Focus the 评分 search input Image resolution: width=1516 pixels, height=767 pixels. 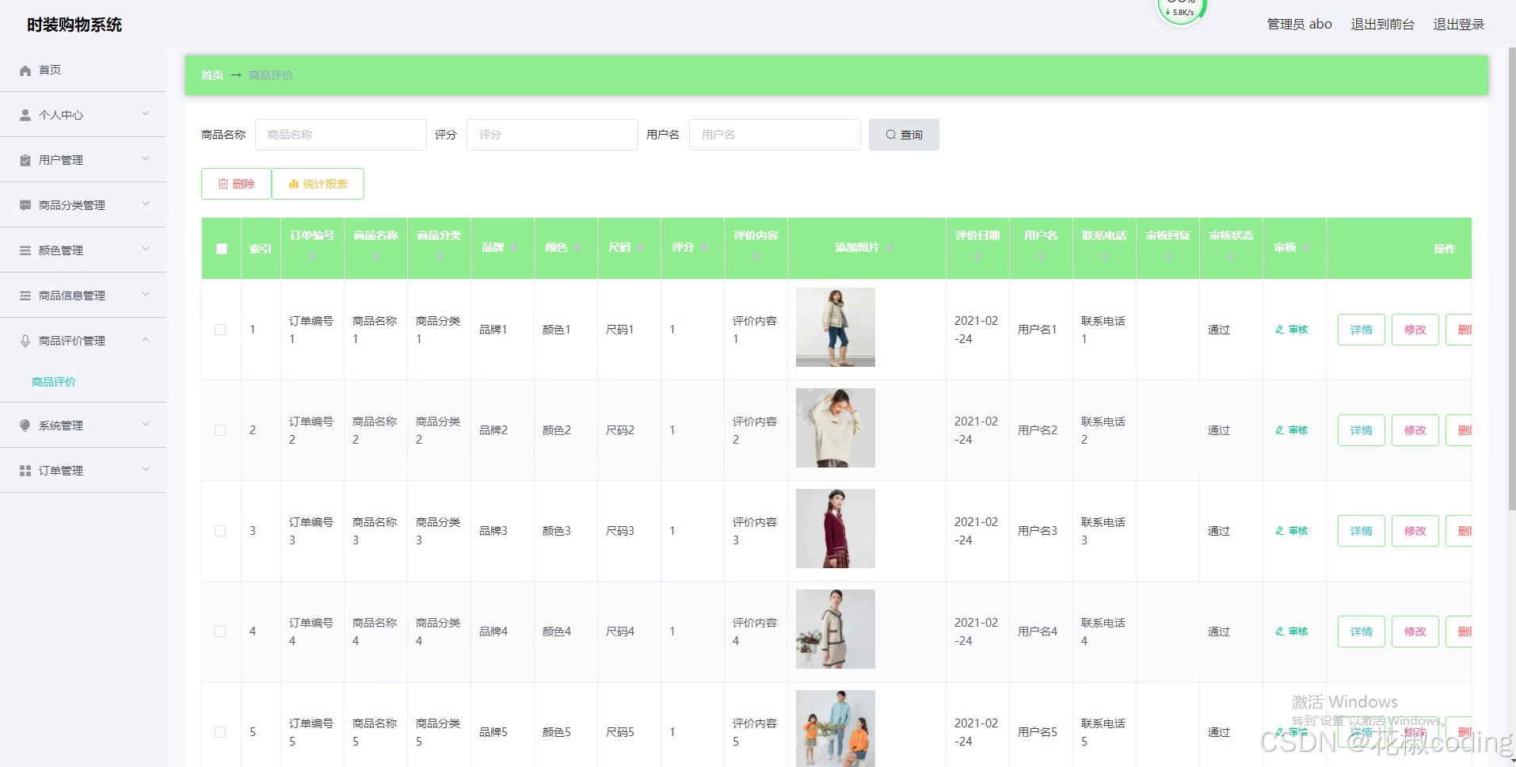pos(552,135)
